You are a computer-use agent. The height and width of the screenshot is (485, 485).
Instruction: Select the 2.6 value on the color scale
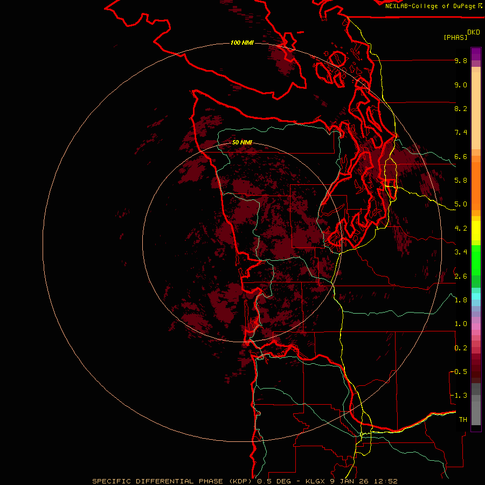coord(461,276)
